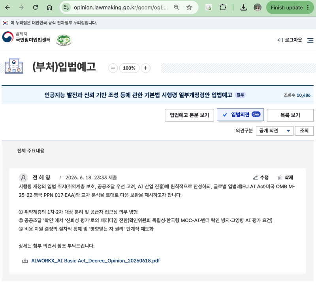Click 로그아웃 to sign out
The width and height of the screenshot is (316, 285).
coord(290,40)
